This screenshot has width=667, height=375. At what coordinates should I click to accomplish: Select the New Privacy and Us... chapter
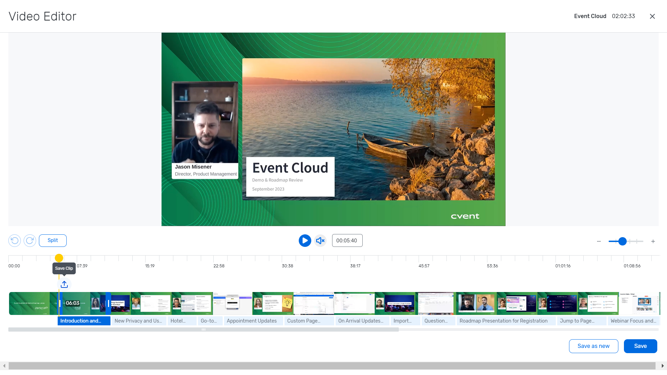(139, 321)
